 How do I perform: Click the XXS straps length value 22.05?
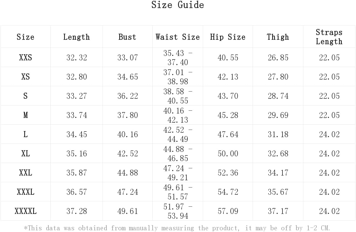click(x=329, y=58)
